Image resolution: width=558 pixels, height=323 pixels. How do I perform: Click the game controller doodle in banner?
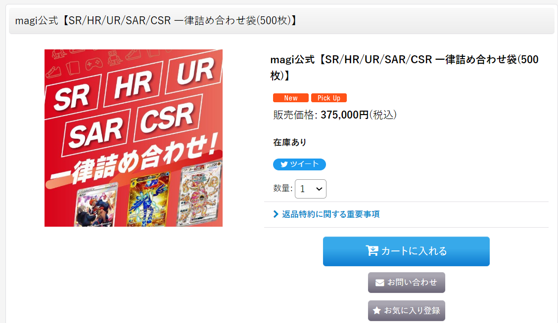(x=93, y=64)
